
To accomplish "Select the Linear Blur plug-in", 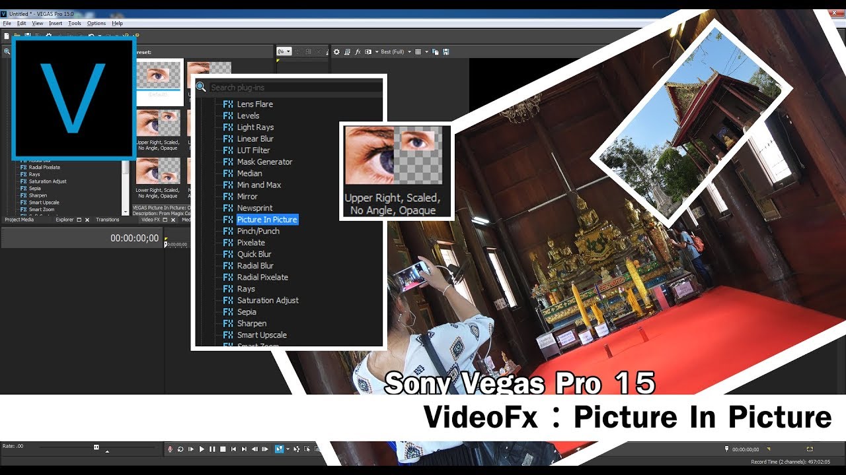I will coord(255,139).
